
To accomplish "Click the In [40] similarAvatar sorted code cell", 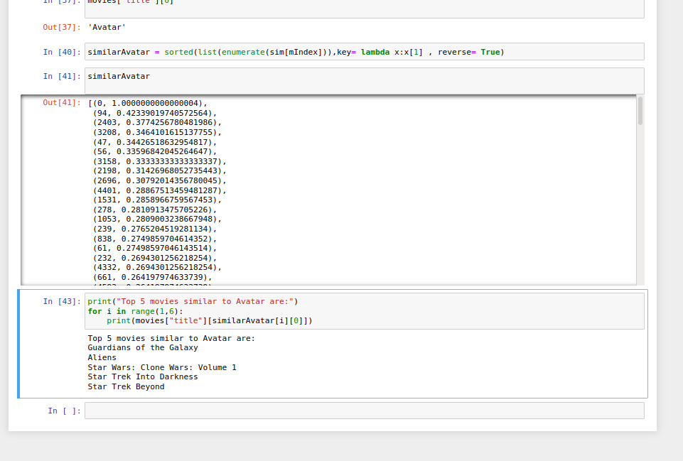I will pos(364,52).
